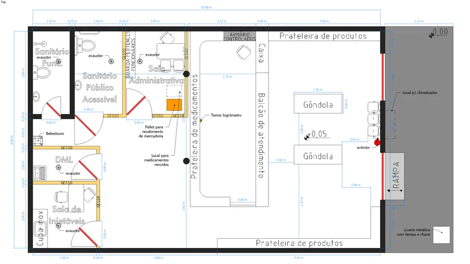Click the office chair behind the Caixa counter
Image resolution: width=470 pixels, height=264 pixels.
coord(244,52)
